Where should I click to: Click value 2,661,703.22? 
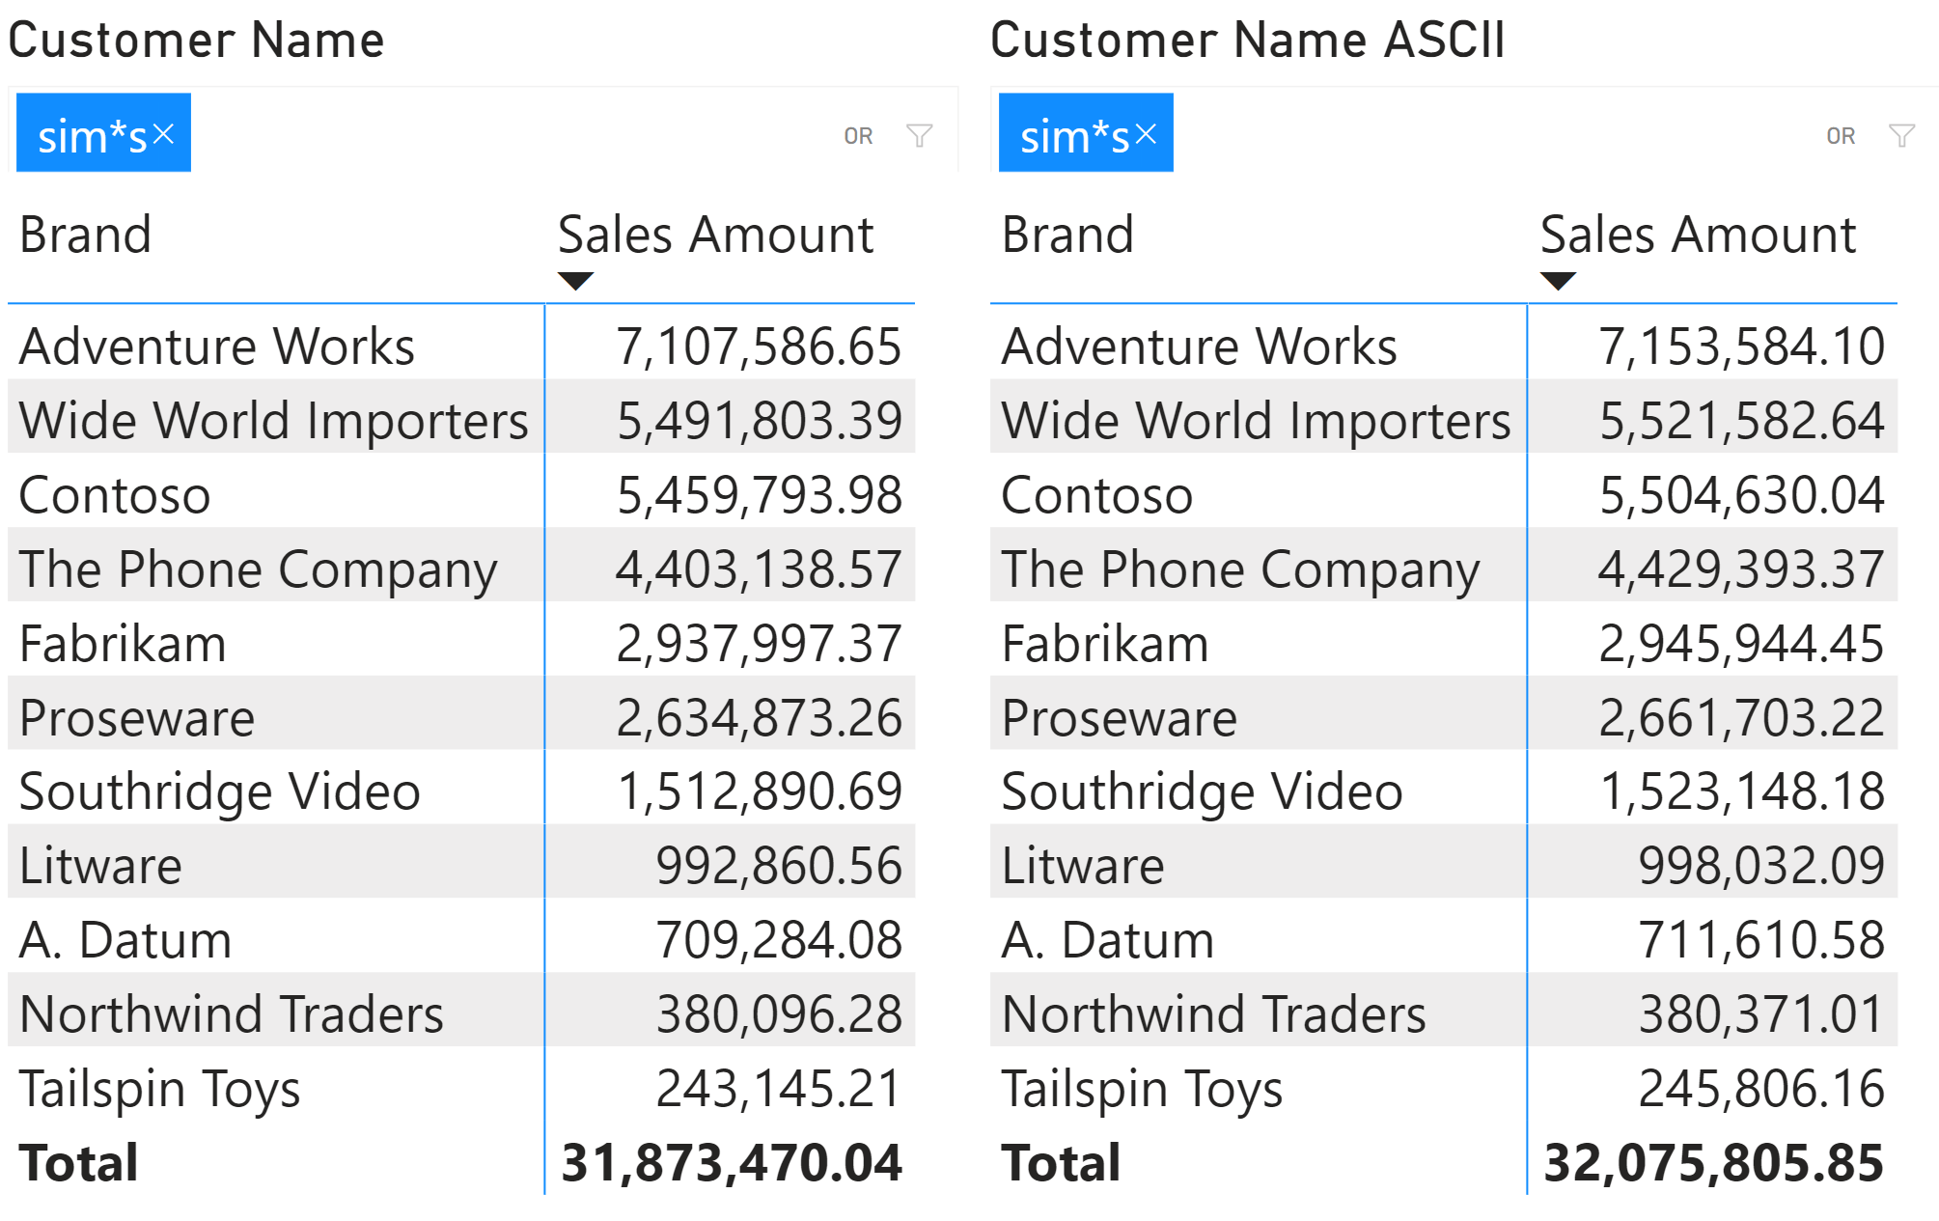tap(1742, 718)
